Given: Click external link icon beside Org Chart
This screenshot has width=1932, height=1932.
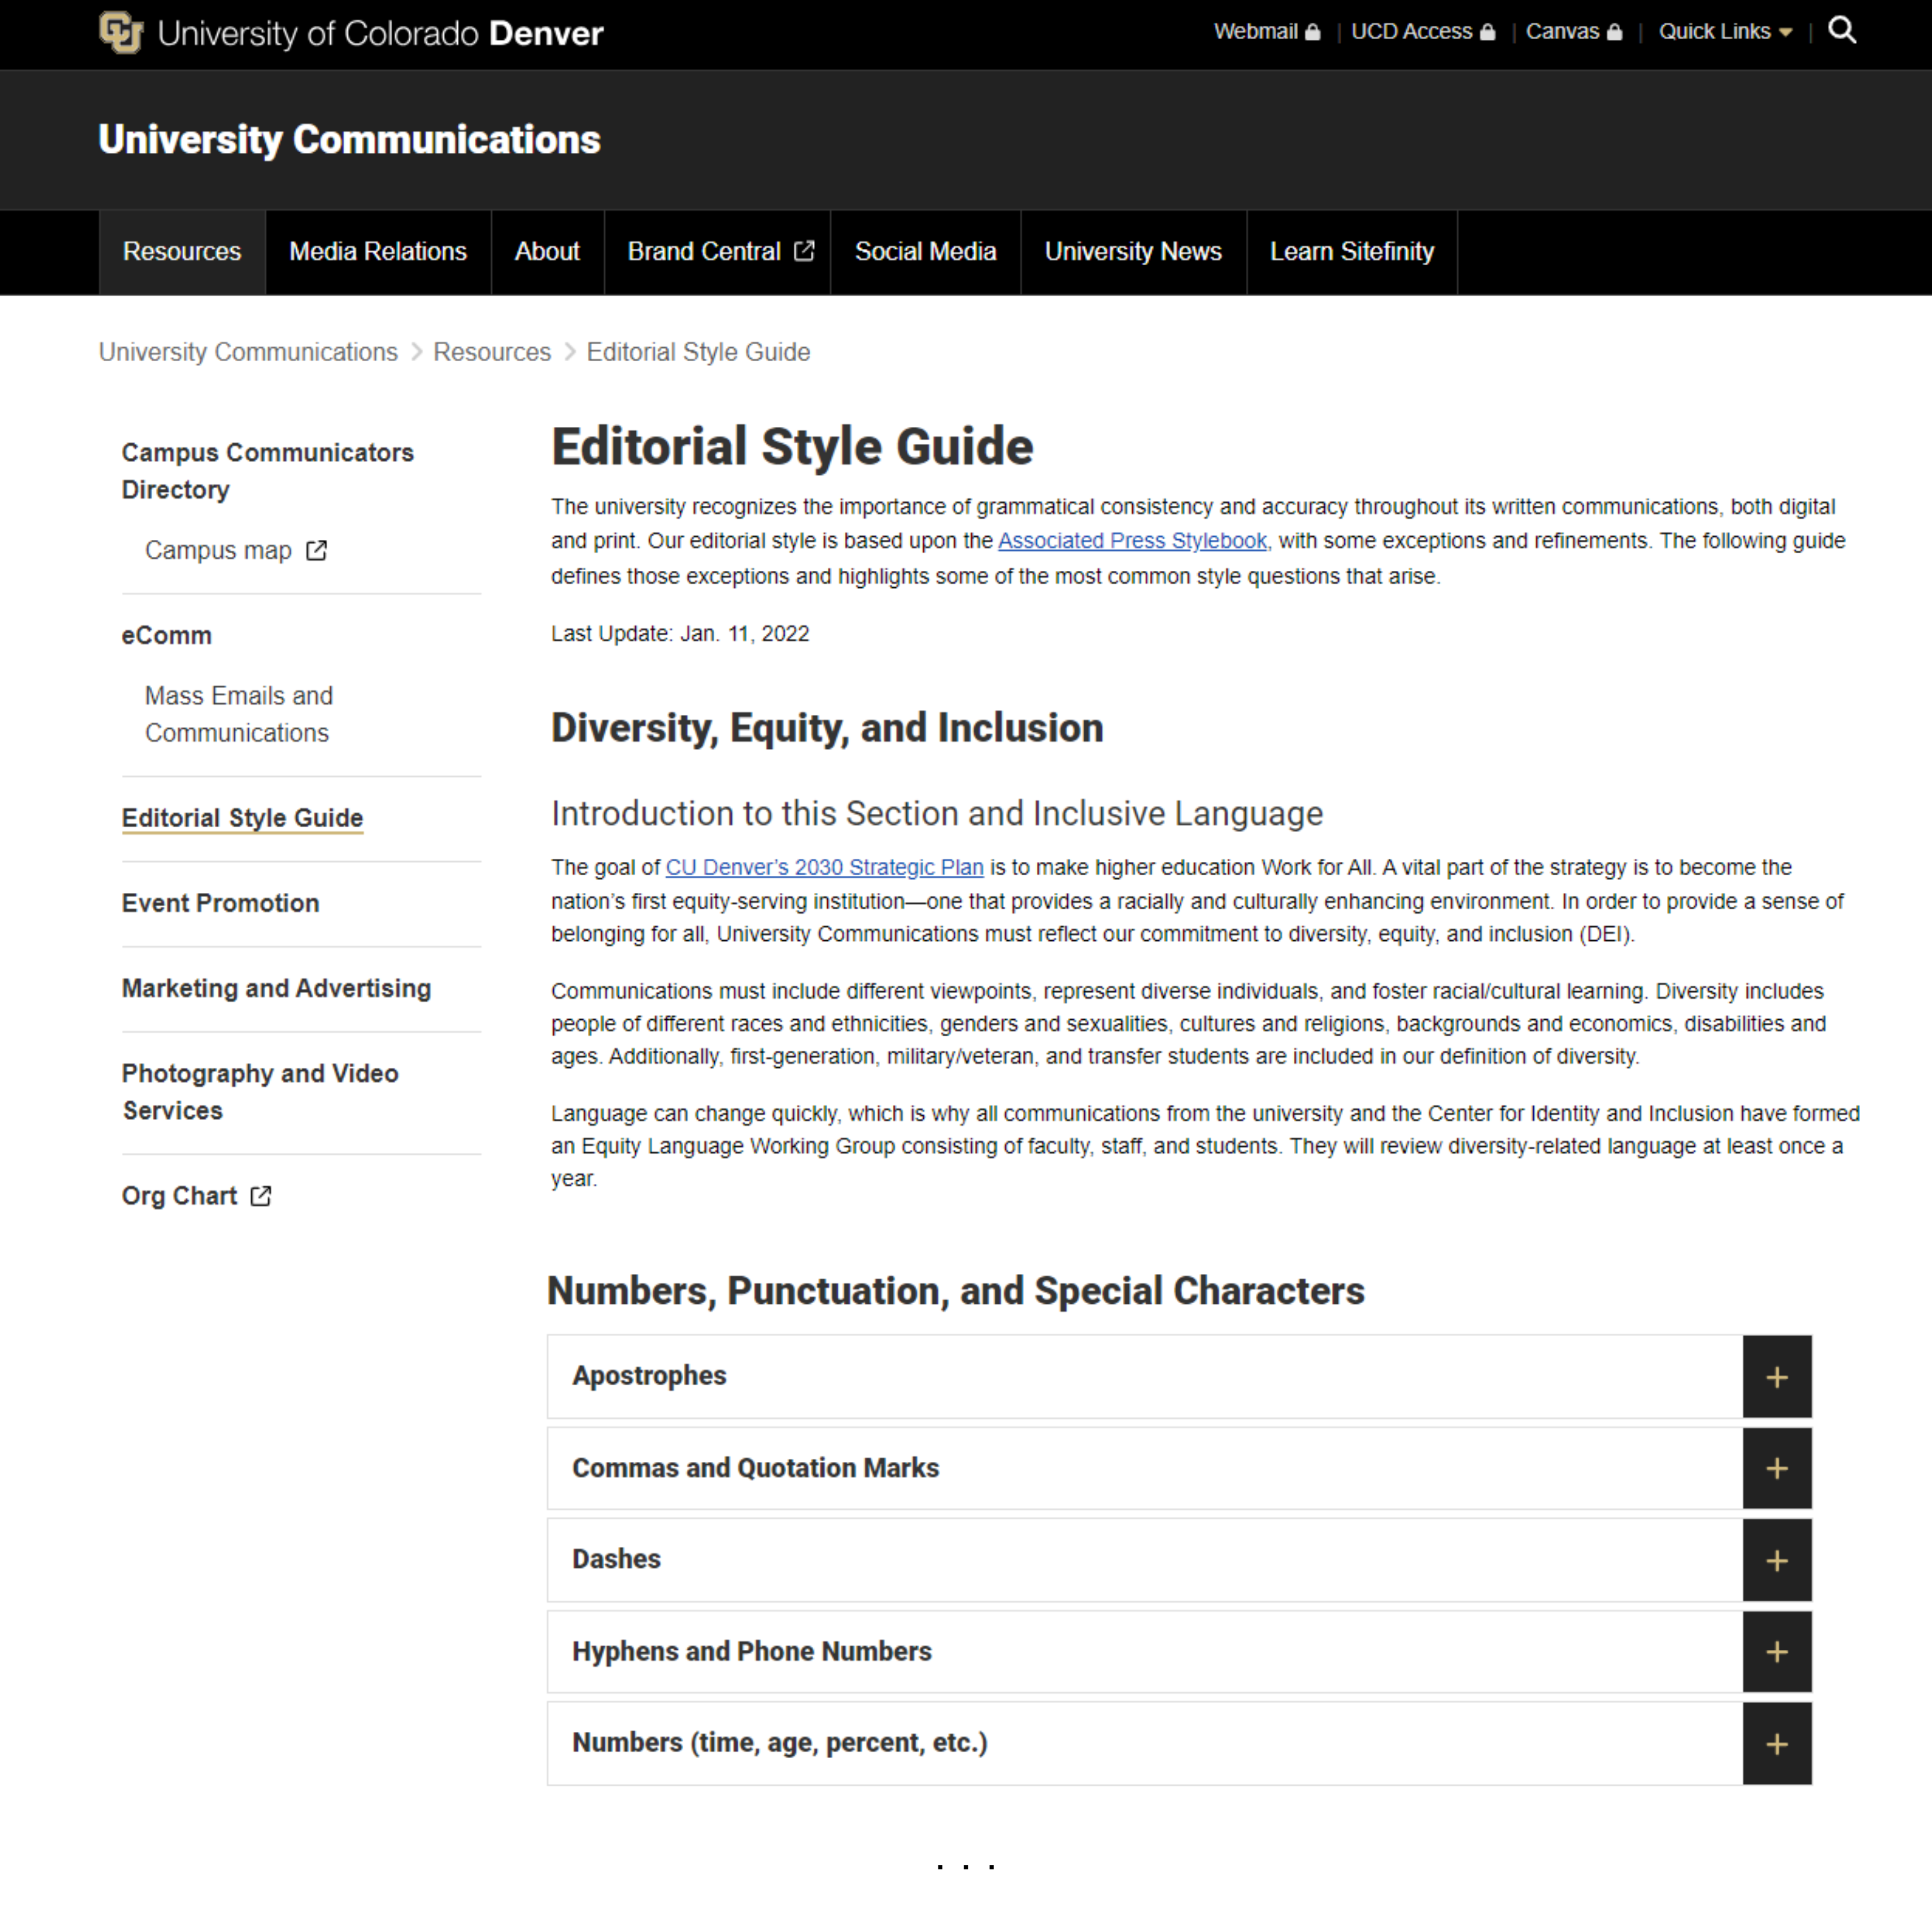Looking at the screenshot, I should click(261, 1196).
